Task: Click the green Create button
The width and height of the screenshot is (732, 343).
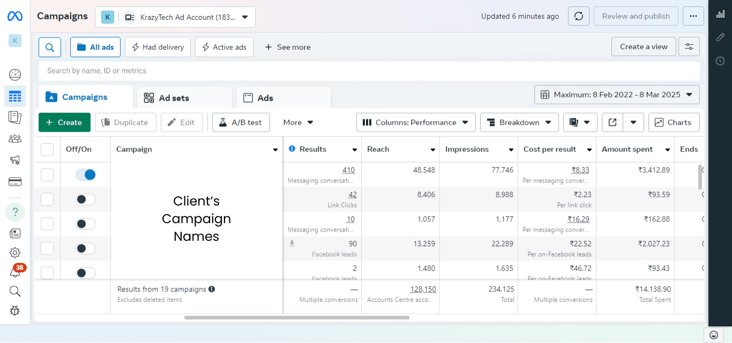Action: point(64,123)
